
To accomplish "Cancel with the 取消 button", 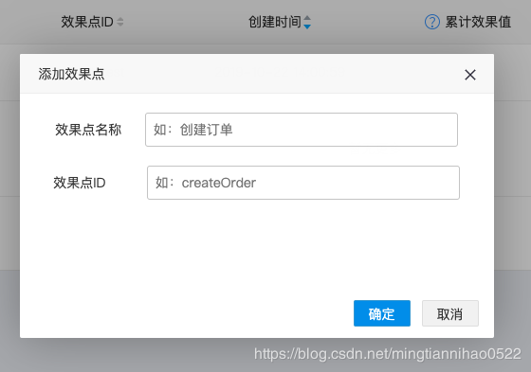I will click(450, 313).
